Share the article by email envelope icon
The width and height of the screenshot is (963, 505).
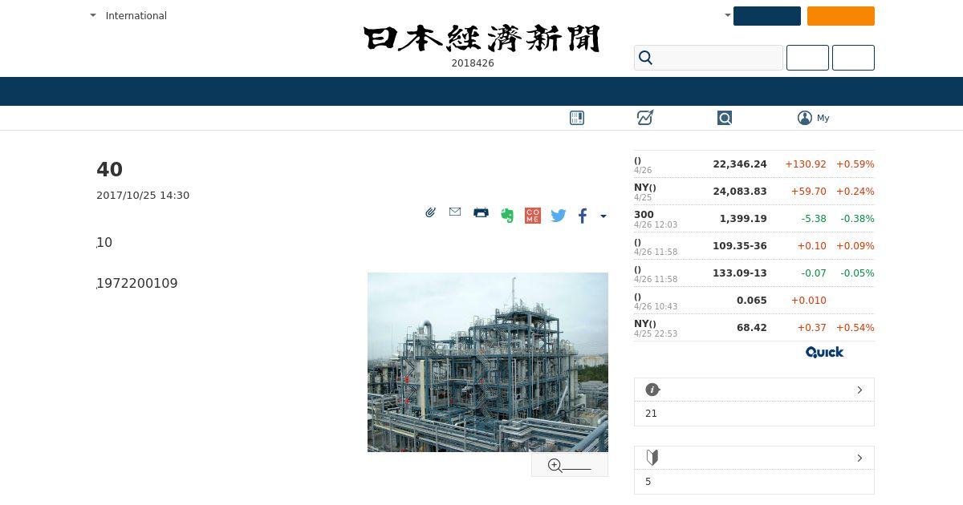coord(455,212)
